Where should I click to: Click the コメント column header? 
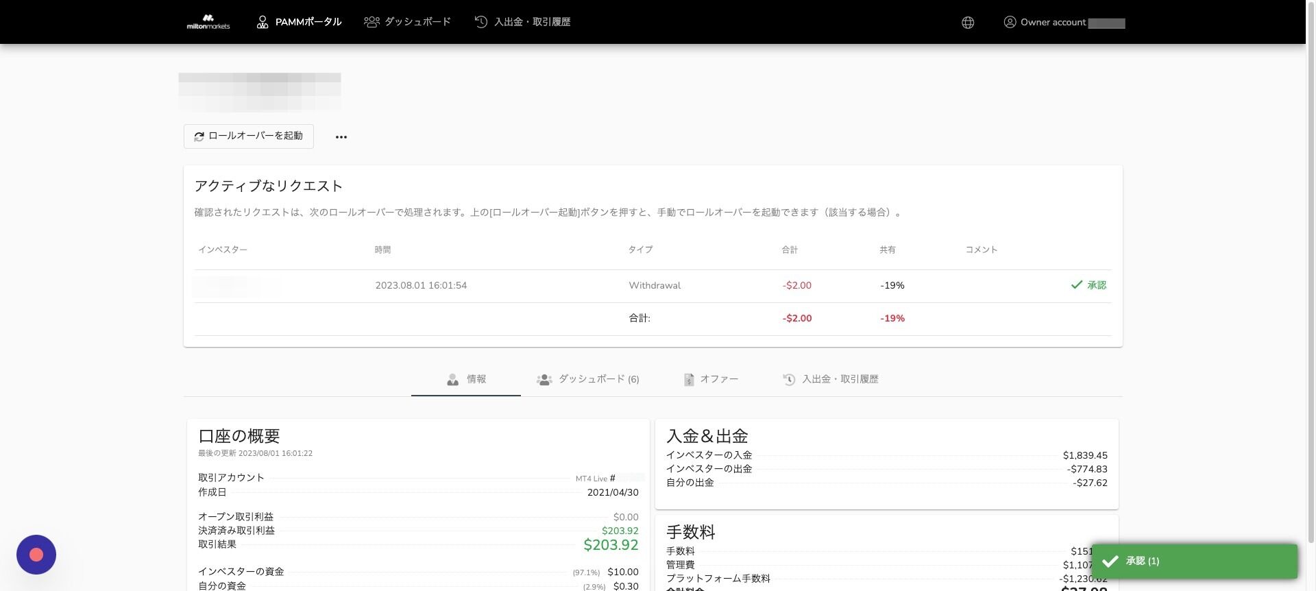coord(982,250)
